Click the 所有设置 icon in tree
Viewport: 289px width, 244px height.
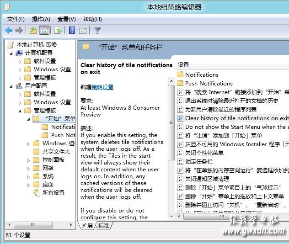[x=37, y=193]
